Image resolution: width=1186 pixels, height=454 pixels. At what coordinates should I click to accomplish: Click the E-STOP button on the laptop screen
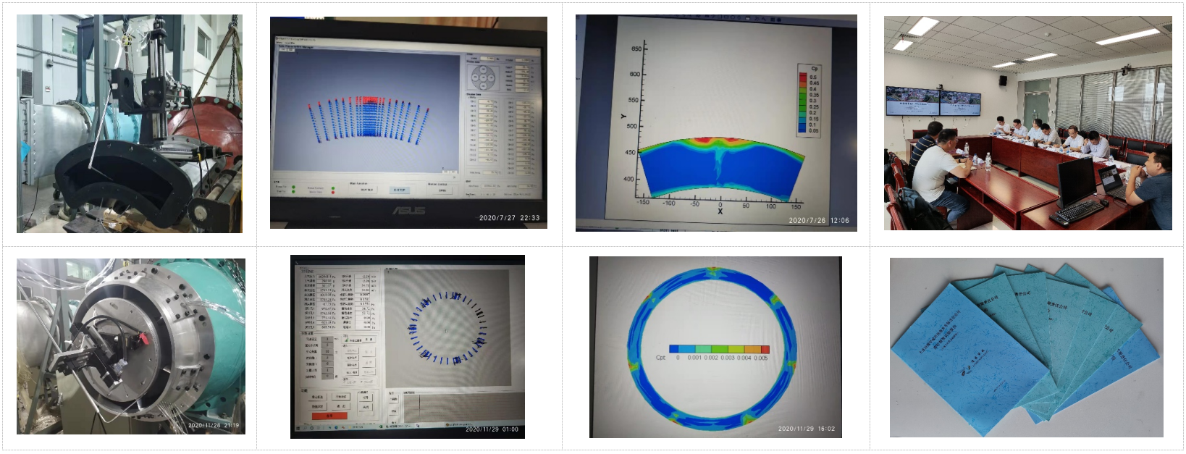coord(400,190)
